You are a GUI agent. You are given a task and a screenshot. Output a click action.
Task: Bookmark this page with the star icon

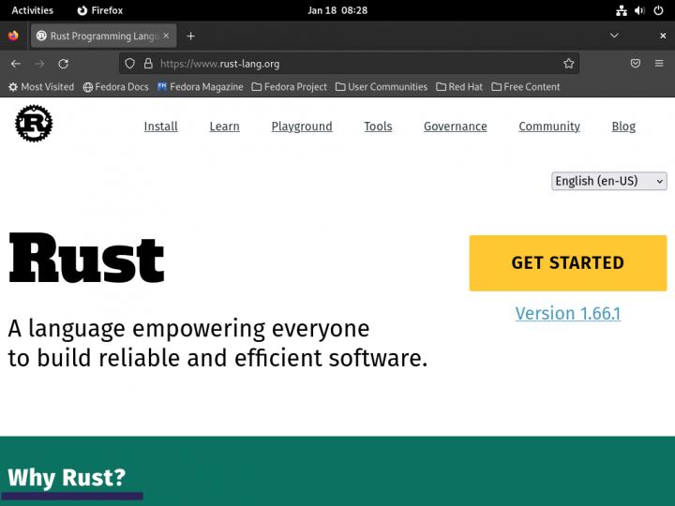[x=568, y=64]
